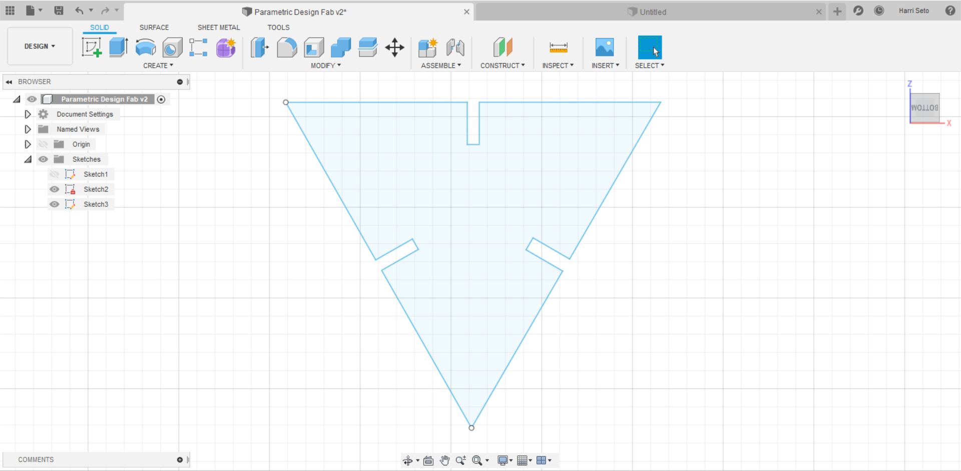The width and height of the screenshot is (961, 471).
Task: Open the Help question mark
Action: [950, 11]
